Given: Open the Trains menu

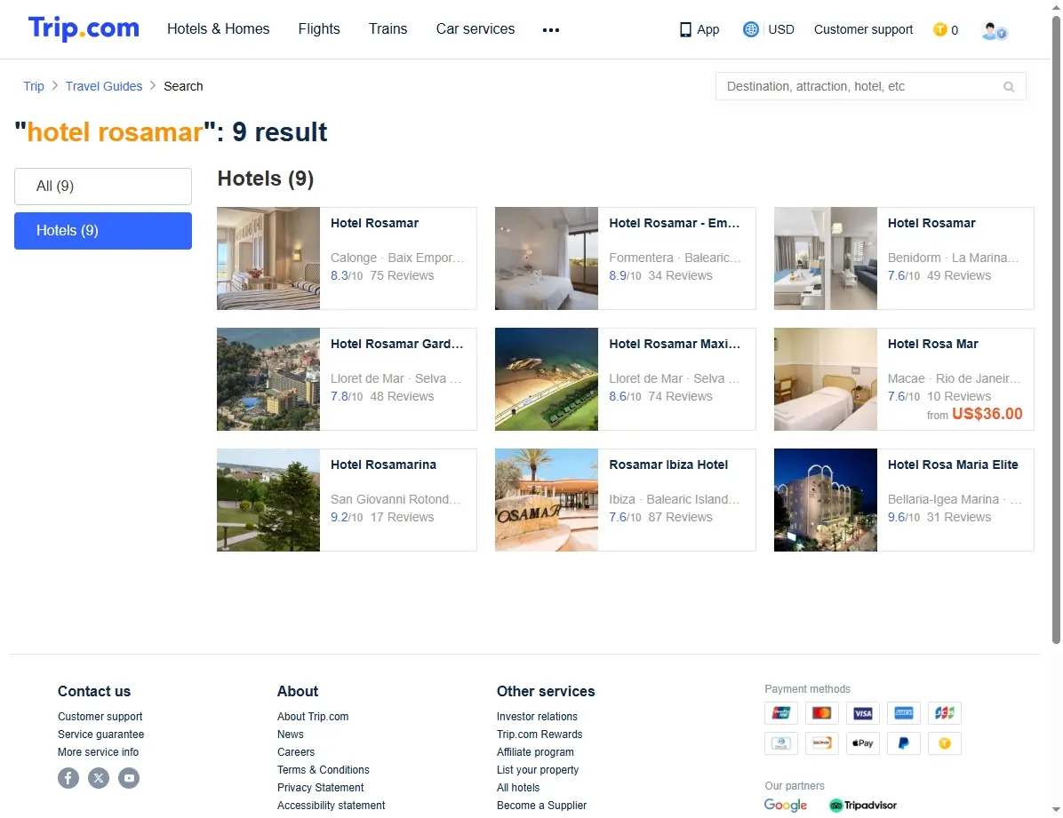Looking at the screenshot, I should (x=388, y=29).
